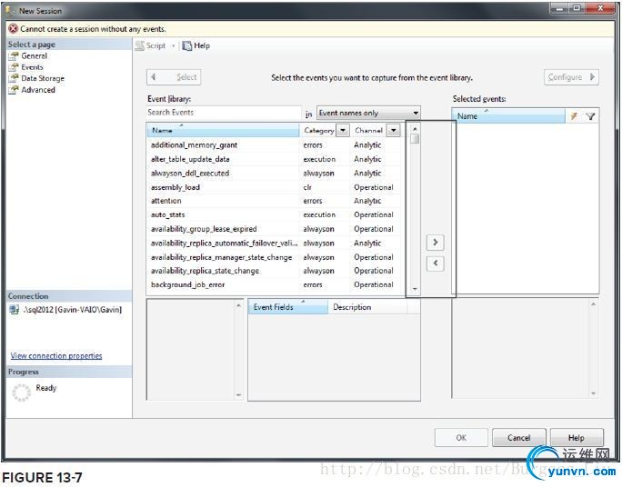Click the Help icon in the toolbar

tap(186, 45)
